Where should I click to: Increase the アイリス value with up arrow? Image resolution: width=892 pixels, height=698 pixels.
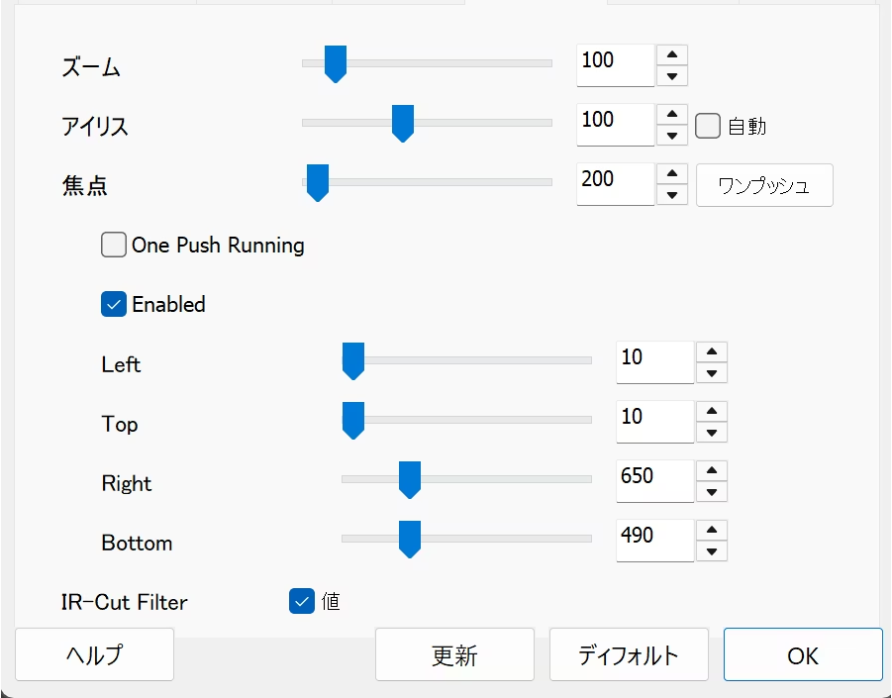672,115
